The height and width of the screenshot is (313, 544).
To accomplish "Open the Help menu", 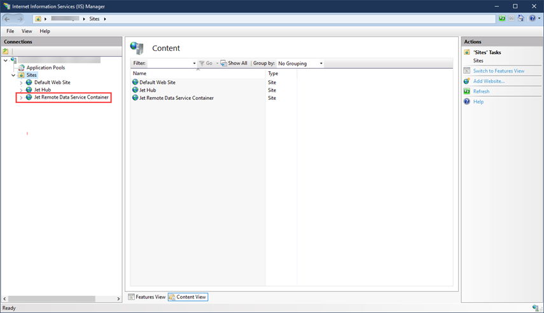I will pos(45,31).
